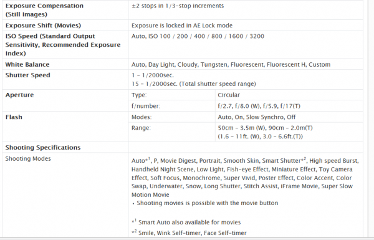Click the white balance options text
The height and width of the screenshot is (240, 374).
point(231,64)
